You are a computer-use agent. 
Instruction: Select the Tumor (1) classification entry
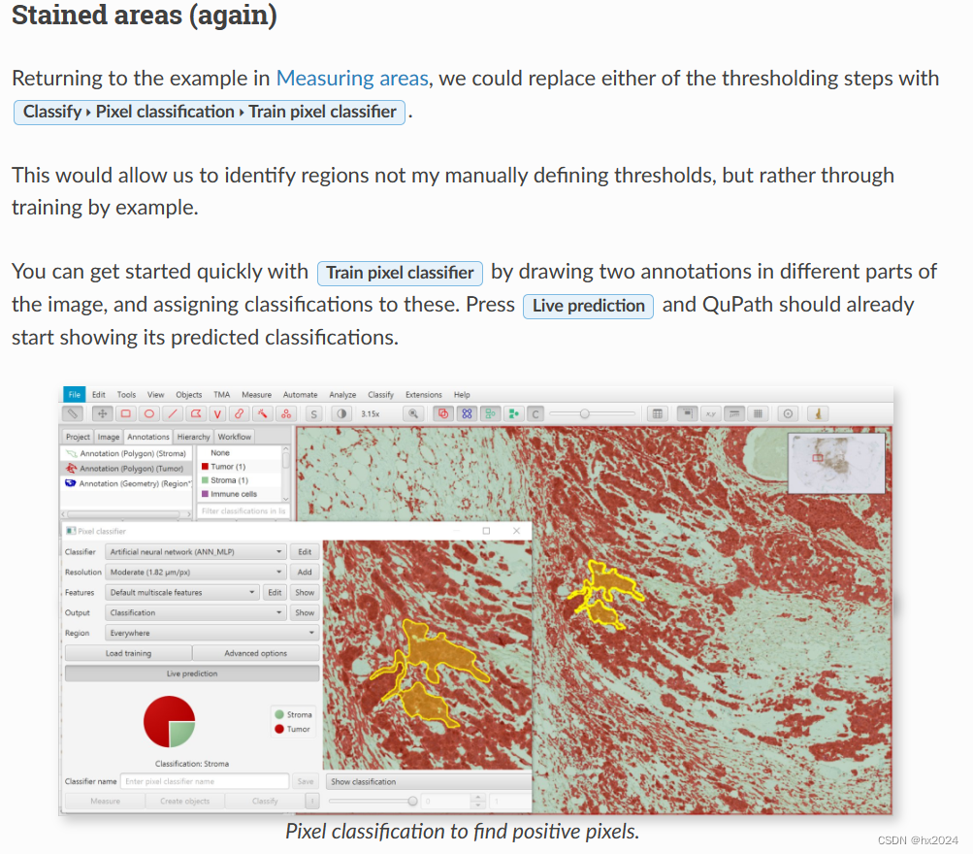tap(225, 466)
